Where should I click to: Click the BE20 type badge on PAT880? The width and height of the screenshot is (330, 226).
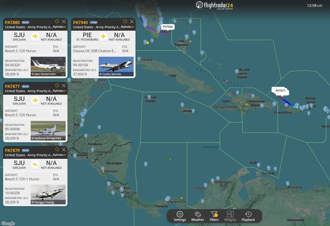coord(26,22)
